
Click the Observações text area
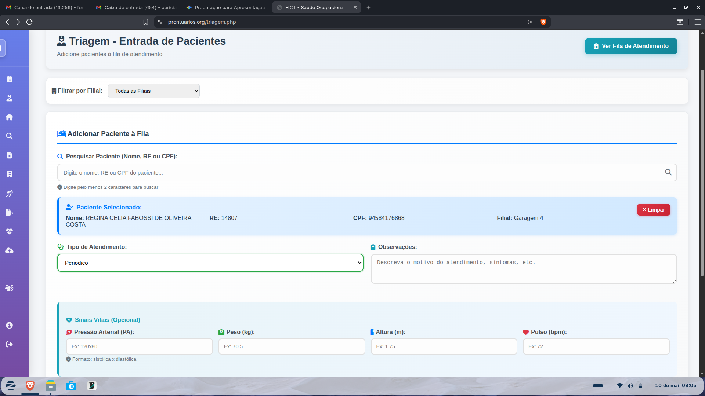click(x=524, y=269)
